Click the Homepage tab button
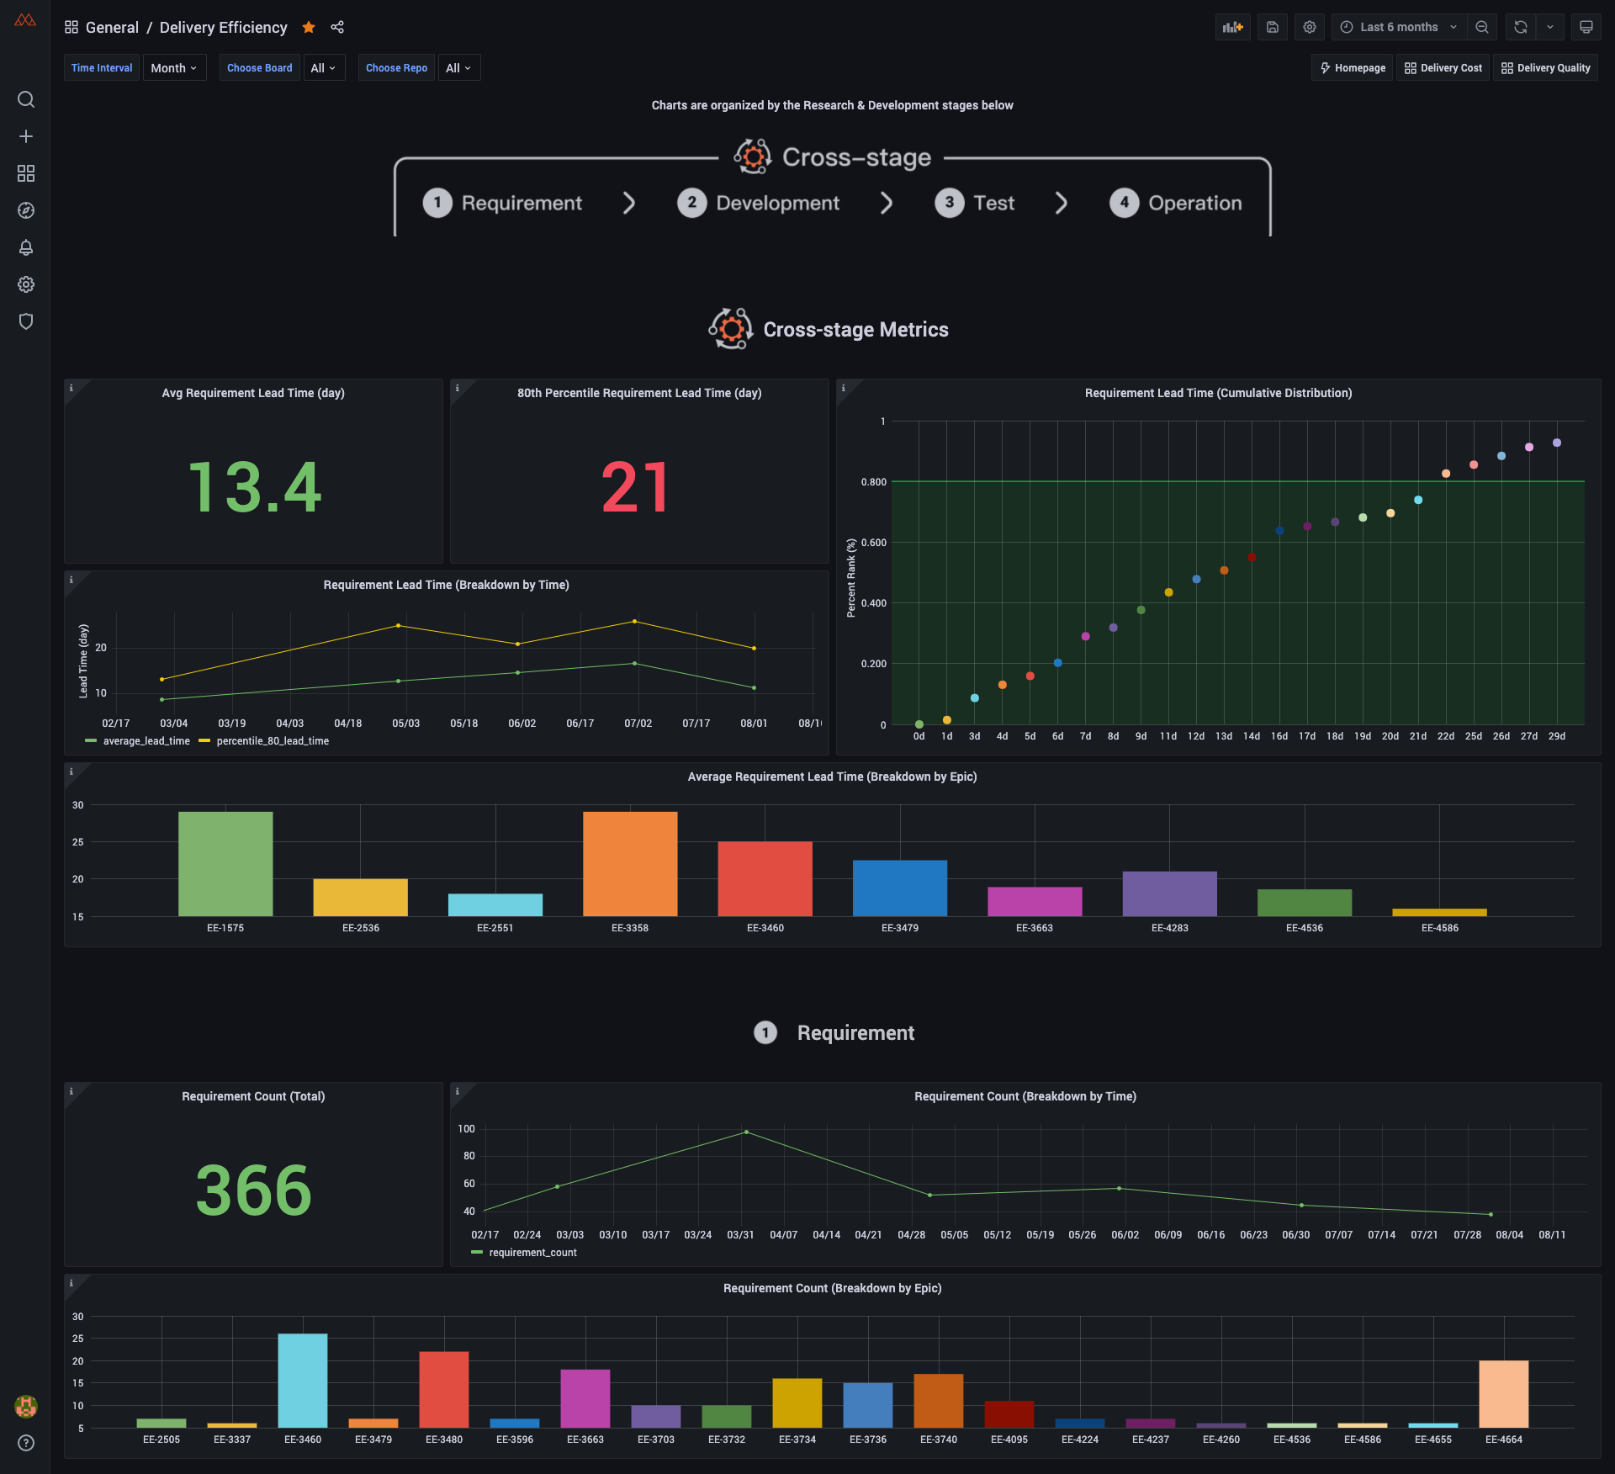Image resolution: width=1615 pixels, height=1474 pixels. pos(1352,67)
